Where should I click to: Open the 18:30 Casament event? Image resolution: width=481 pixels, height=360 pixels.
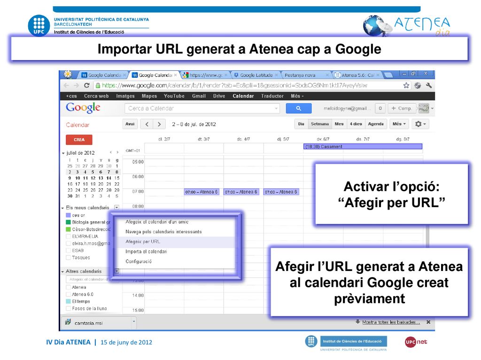(363, 147)
